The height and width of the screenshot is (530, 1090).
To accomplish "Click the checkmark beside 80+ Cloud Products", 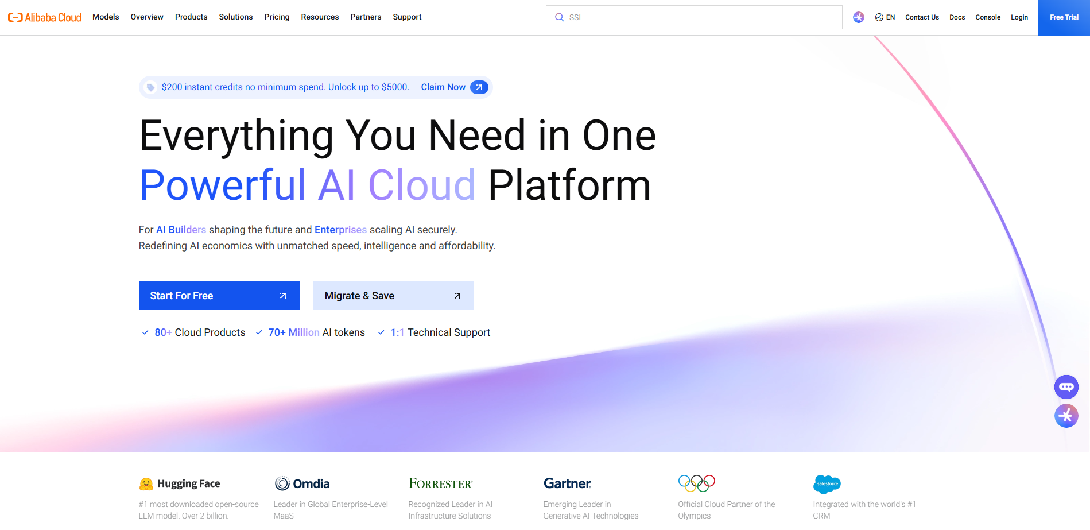I will [145, 332].
